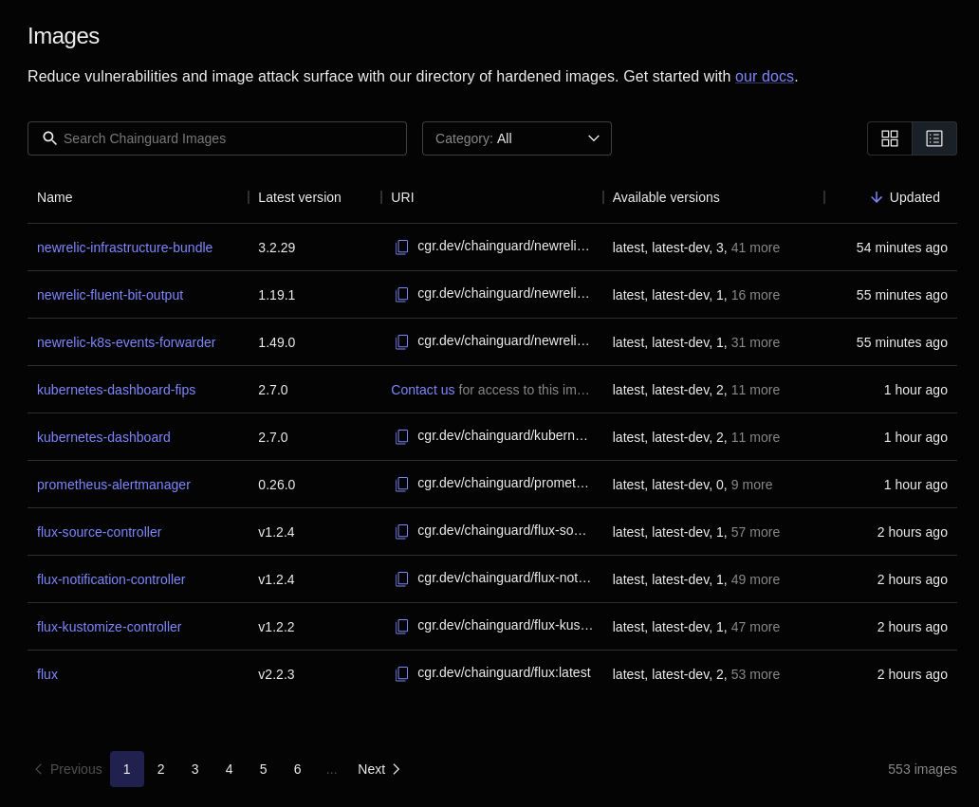Click Contact us for kubernetes-dashboard-fips
Screen dimensions: 979x807
[423, 390]
